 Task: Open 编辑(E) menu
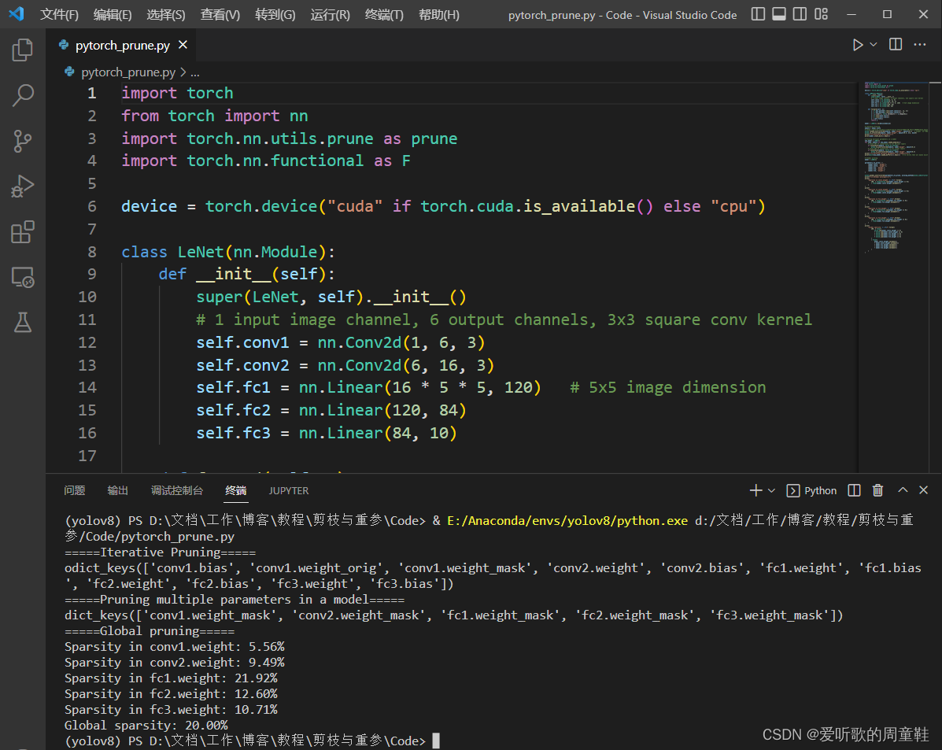click(113, 14)
